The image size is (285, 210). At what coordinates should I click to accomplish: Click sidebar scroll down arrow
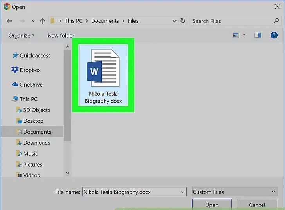(x=67, y=173)
